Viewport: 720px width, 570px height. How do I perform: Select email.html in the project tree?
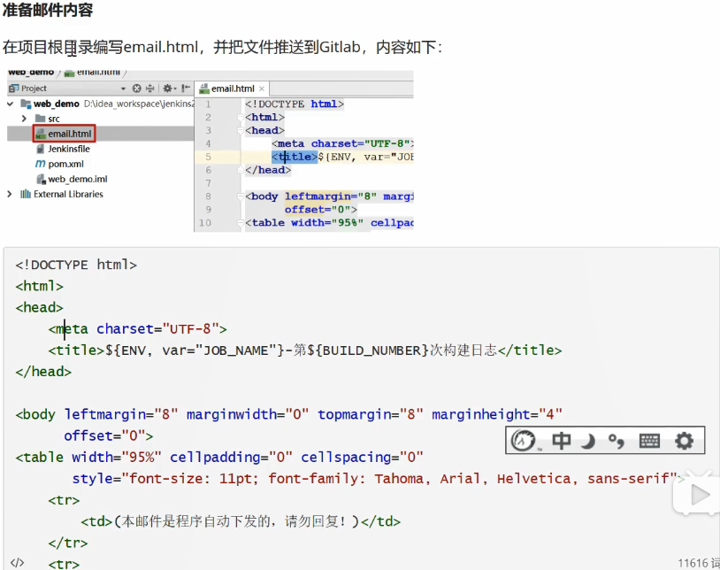[x=69, y=134]
